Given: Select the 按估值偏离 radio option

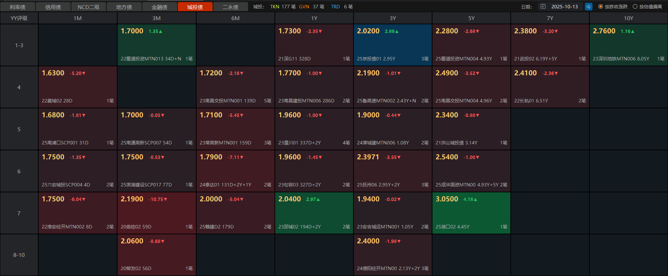Looking at the screenshot, I should pos(635,7).
